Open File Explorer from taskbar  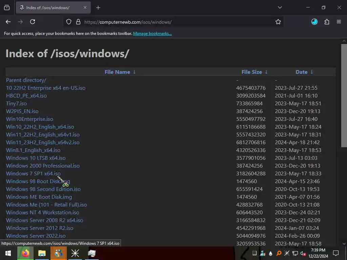click(x=42, y=253)
